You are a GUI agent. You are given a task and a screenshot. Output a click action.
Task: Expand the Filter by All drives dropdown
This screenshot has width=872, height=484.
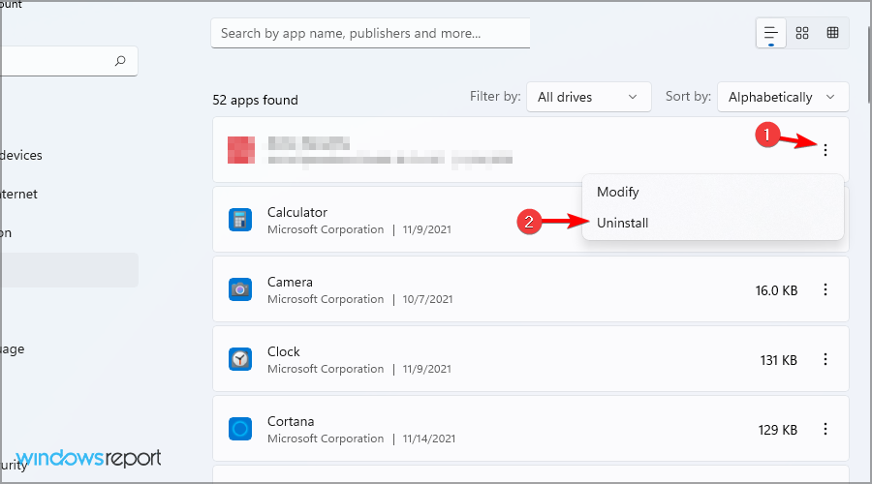tap(588, 97)
